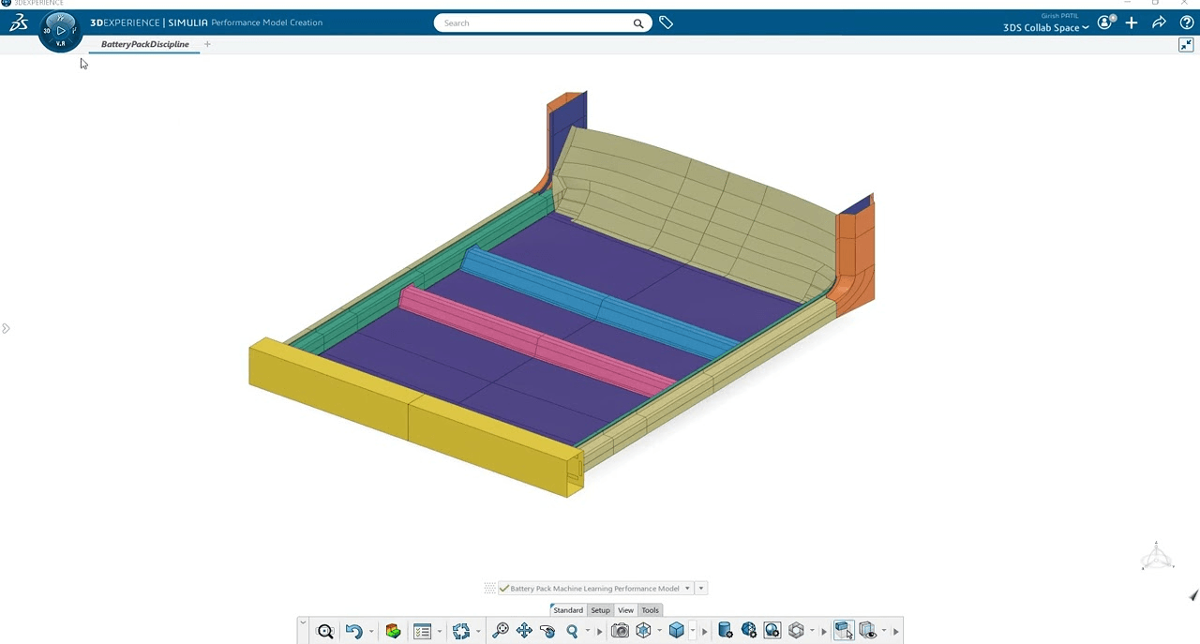Click the user profile avatar

(x=1104, y=22)
